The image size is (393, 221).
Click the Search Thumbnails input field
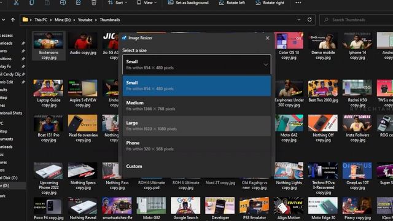[356, 20]
